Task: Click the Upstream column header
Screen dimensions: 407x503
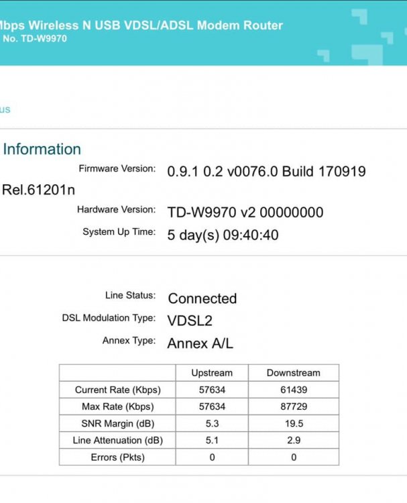Action: click(x=212, y=373)
